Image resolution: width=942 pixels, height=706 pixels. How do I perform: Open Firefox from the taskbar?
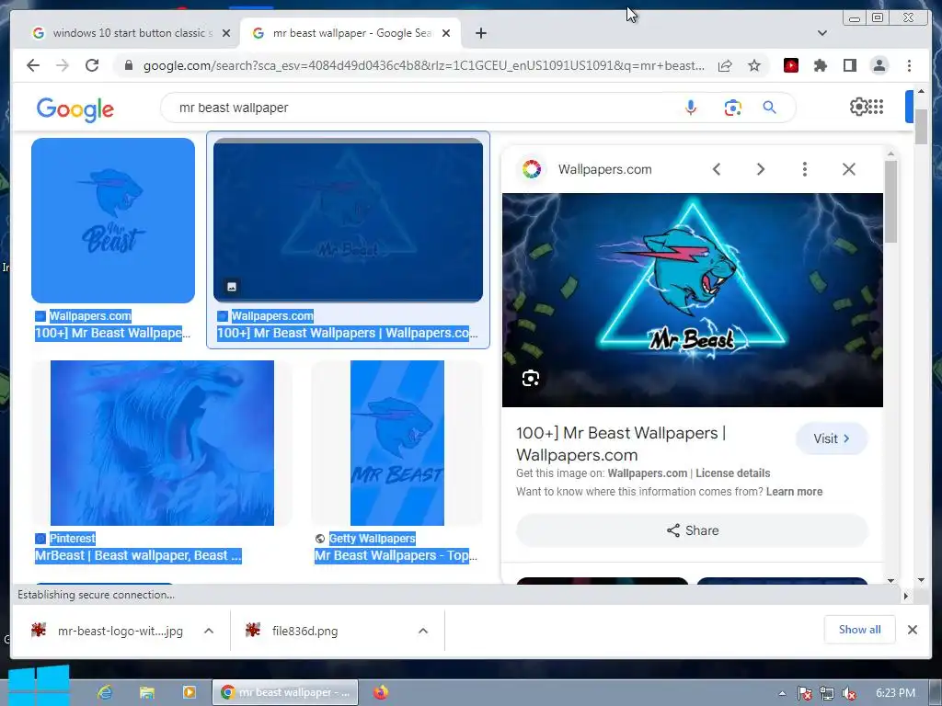380,692
